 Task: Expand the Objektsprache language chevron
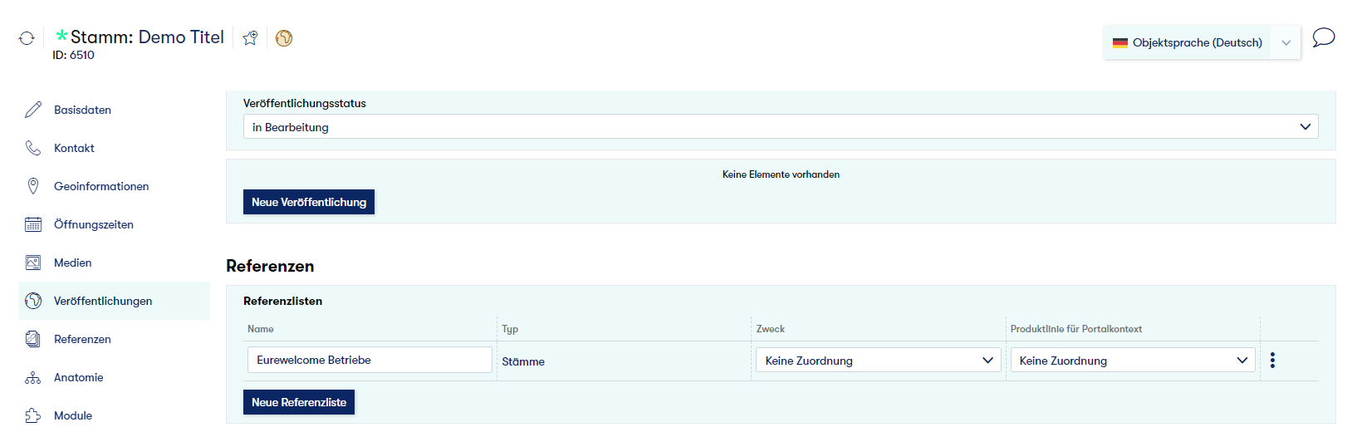[x=1286, y=42]
